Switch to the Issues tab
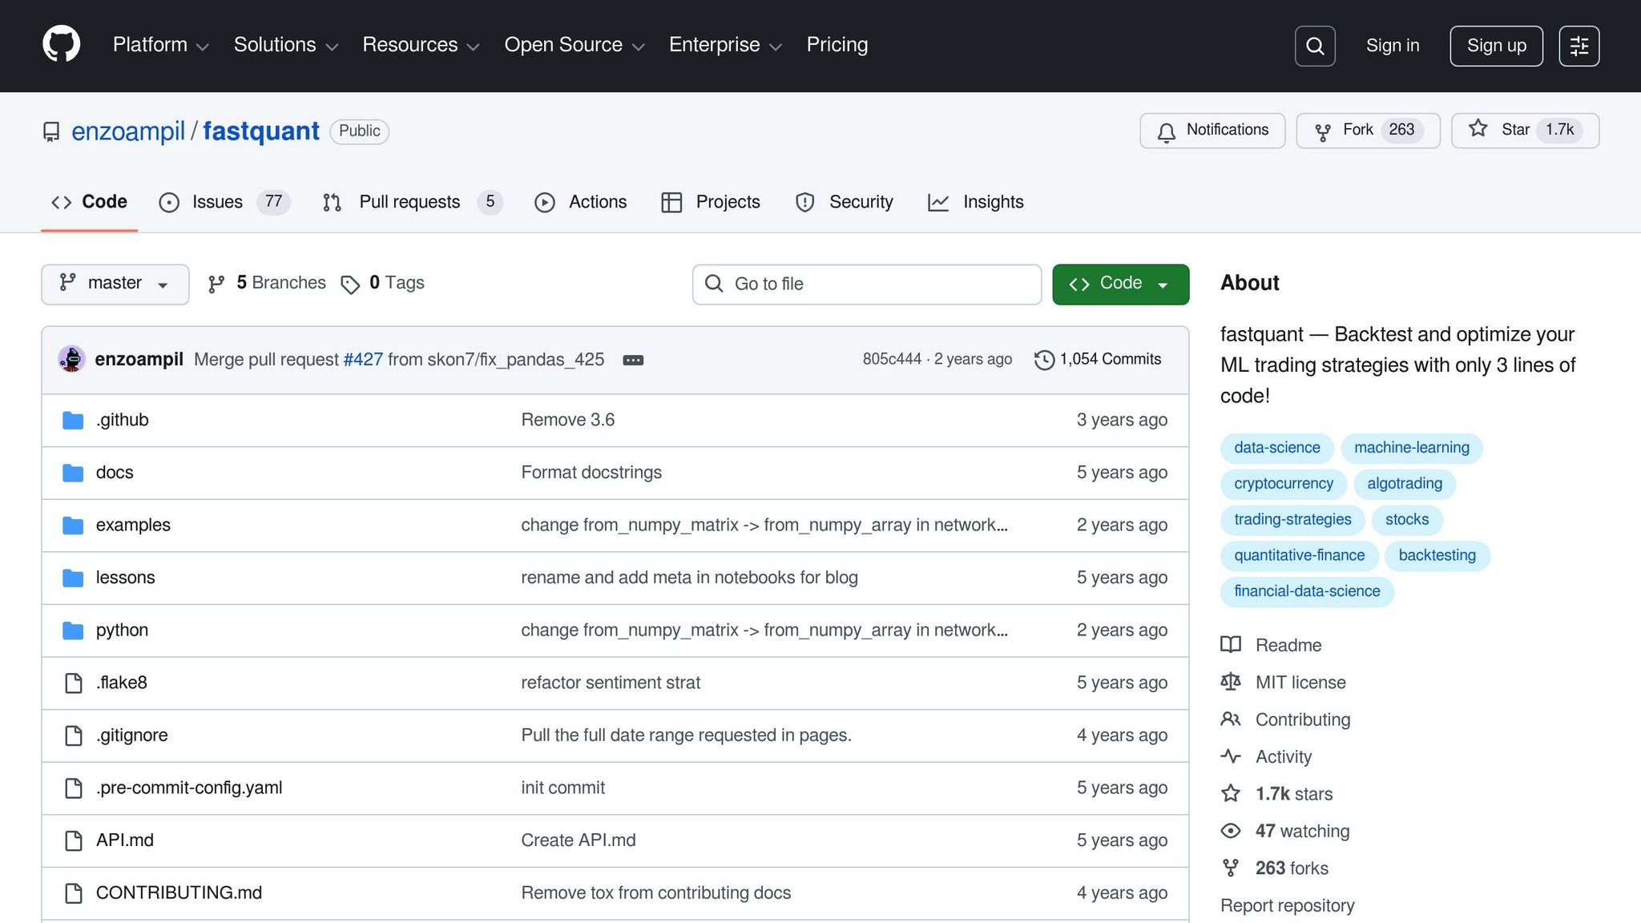Image resolution: width=1641 pixels, height=923 pixels. 216,202
